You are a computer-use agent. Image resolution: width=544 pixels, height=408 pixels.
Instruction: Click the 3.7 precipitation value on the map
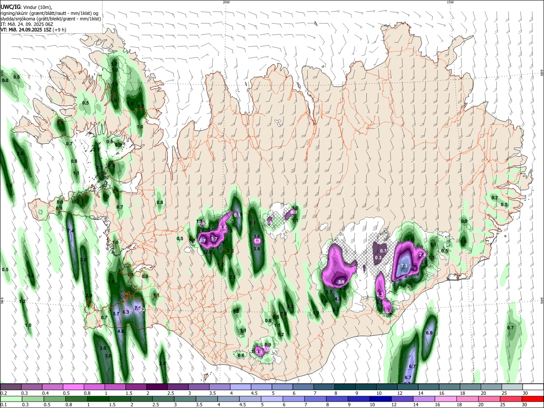pos(214,239)
